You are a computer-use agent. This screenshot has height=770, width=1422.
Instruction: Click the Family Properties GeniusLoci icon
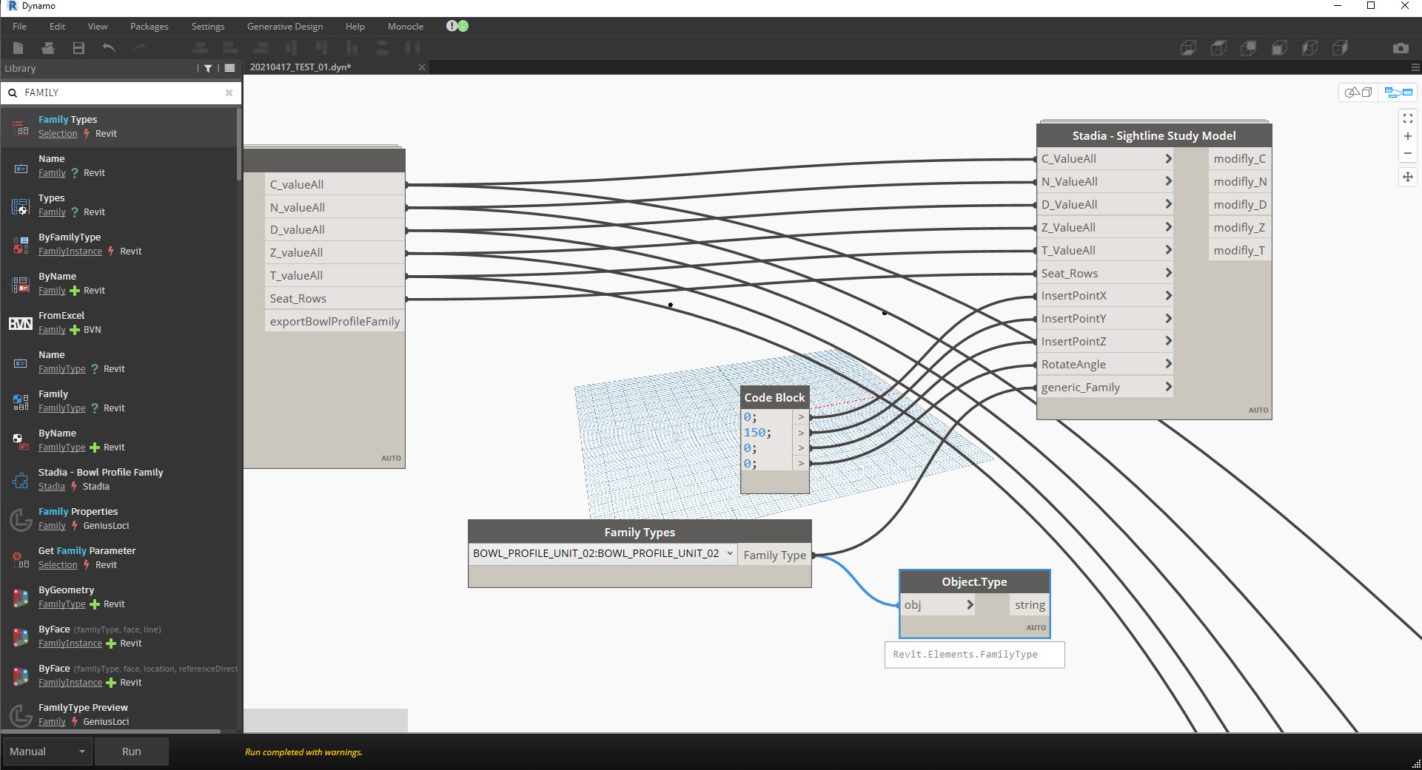tap(20, 519)
